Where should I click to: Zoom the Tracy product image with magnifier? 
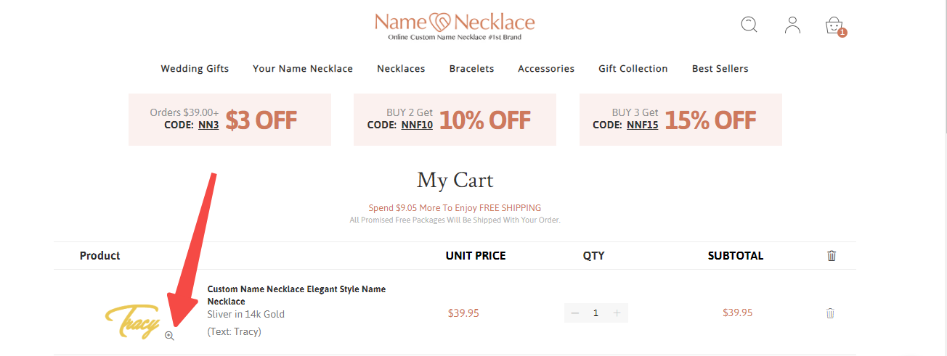(x=169, y=336)
